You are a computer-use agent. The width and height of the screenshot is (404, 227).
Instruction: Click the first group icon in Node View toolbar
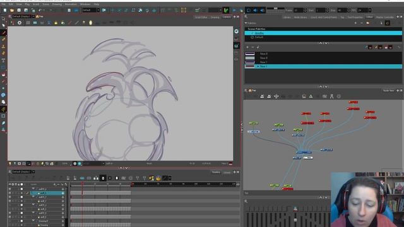262,96
